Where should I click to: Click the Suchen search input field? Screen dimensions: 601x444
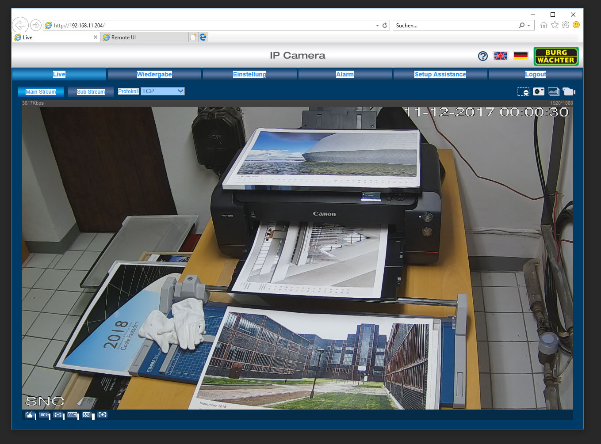[x=455, y=26]
